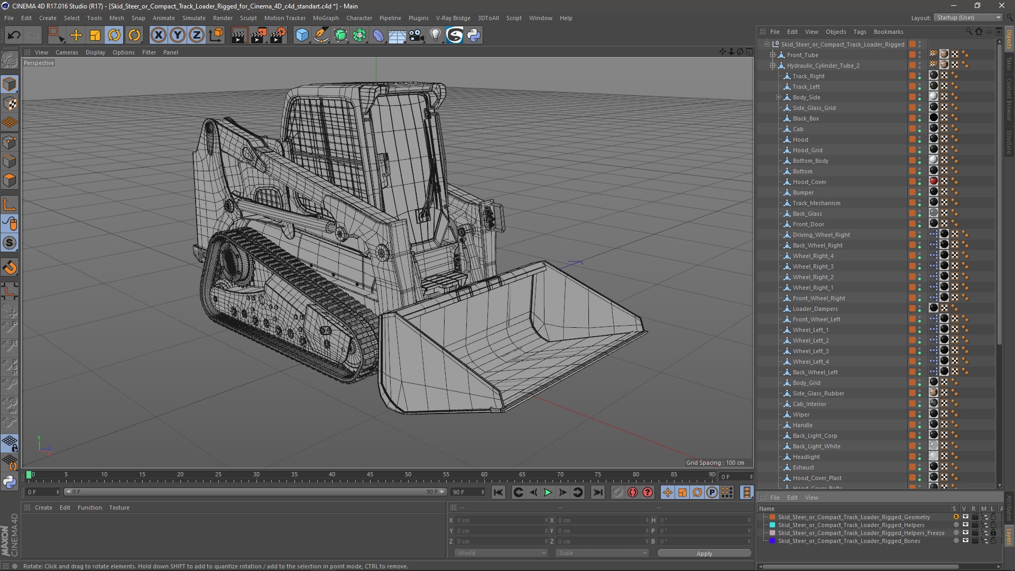
Task: Collapse Skid_Steer root object node
Action: point(767,44)
